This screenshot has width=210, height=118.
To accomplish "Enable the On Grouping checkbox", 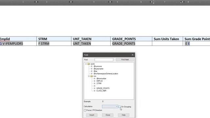I will 119,107.
